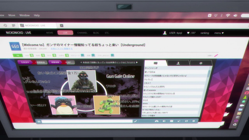This screenshot has height=140, width=249.
Task: Toggle comment overlay with player bar bubble icon
Action: (x=172, y=121)
